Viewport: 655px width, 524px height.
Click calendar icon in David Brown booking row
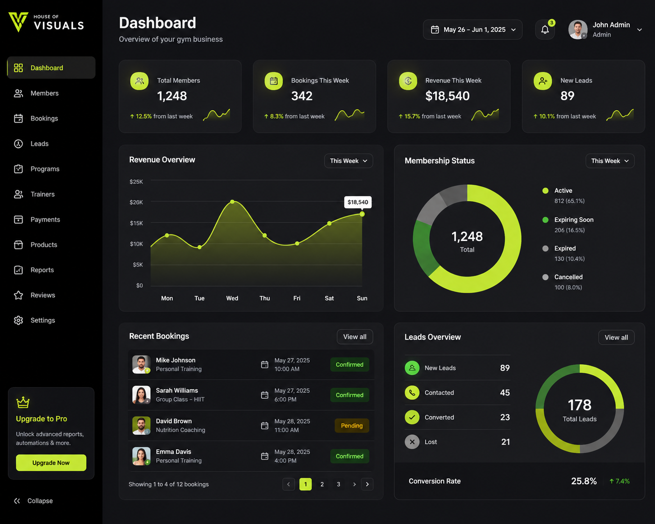pos(264,426)
